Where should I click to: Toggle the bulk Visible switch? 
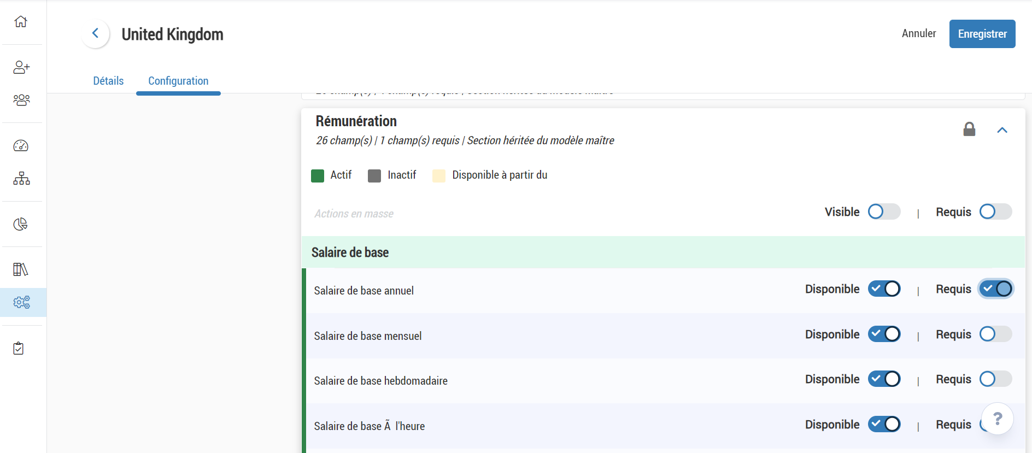pyautogui.click(x=884, y=211)
